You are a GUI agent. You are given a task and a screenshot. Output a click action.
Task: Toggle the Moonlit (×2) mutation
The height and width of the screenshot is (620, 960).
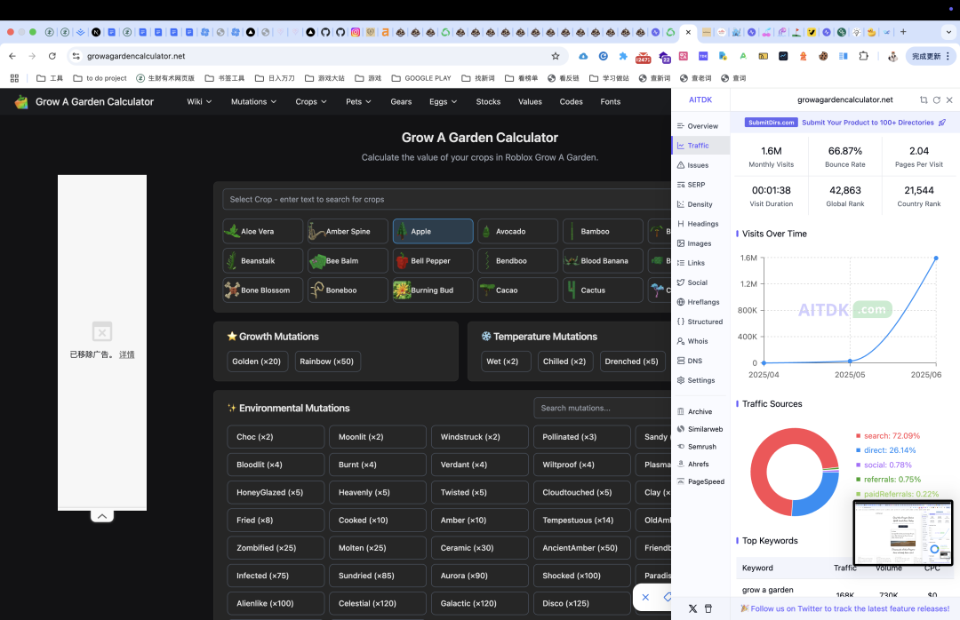[x=377, y=437]
